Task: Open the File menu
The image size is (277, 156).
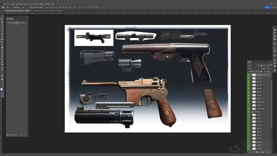Action: (5, 4)
